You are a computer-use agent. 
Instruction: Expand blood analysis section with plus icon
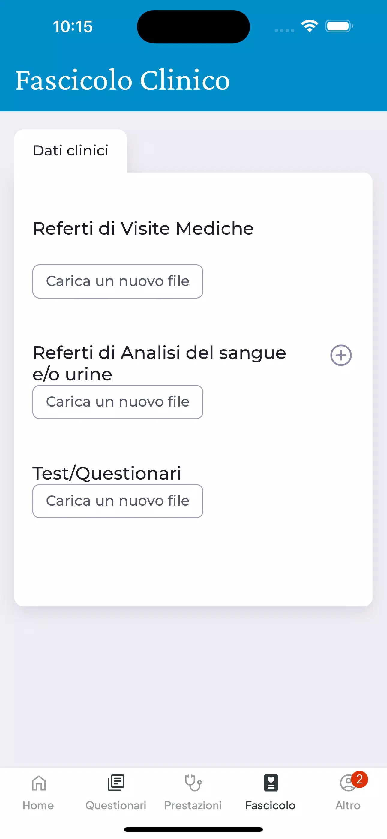pos(341,355)
